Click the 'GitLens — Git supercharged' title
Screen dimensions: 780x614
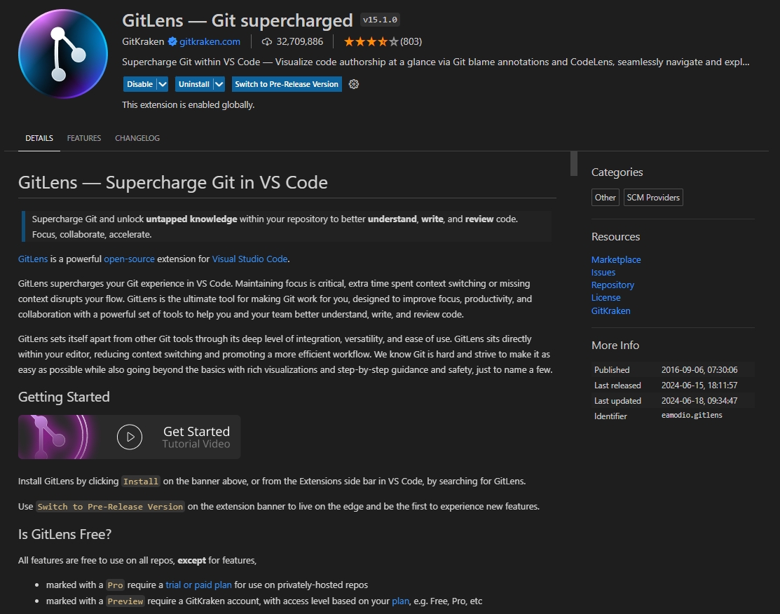click(238, 20)
